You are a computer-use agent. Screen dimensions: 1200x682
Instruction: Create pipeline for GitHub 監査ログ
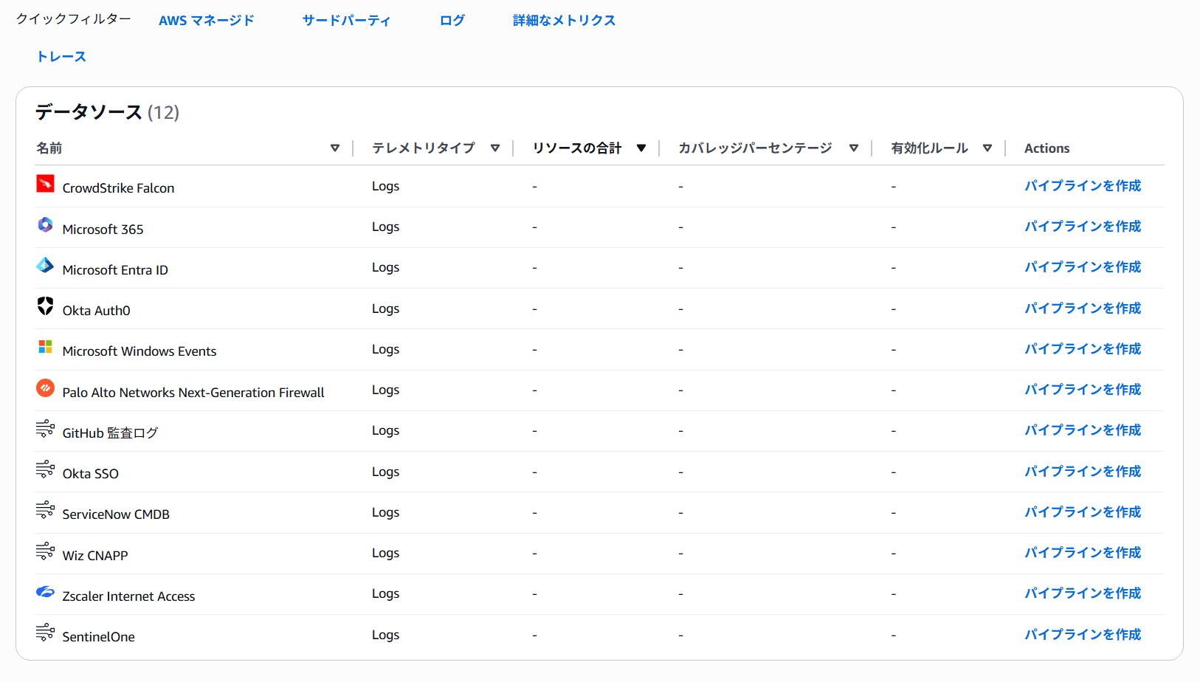click(1083, 430)
